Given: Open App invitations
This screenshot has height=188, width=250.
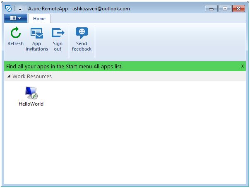Looking at the screenshot, I should point(37,39).
